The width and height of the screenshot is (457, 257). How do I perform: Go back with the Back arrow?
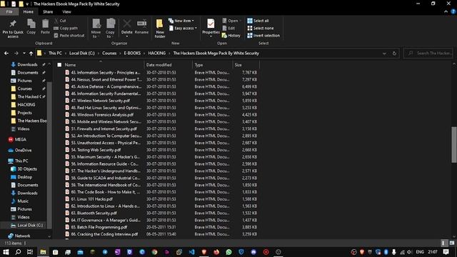click(6, 54)
